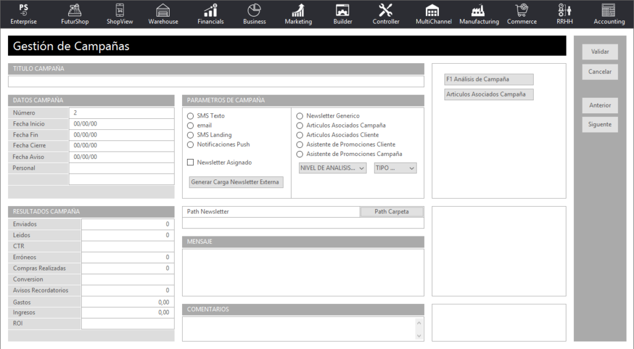Image resolution: width=634 pixels, height=349 pixels.
Task: Go to the Anterior record
Action: pos(599,105)
